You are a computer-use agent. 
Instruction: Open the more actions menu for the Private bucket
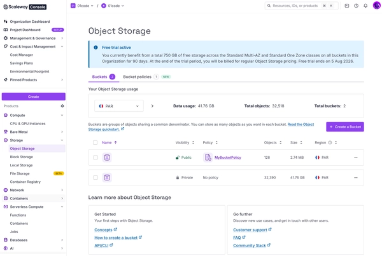pos(356,177)
